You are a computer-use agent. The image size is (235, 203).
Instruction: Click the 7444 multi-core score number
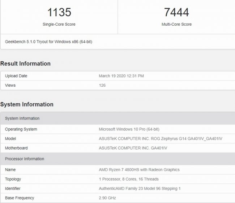(x=176, y=12)
